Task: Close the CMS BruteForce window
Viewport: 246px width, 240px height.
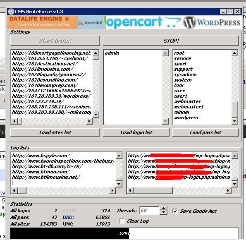Action: click(x=238, y=12)
